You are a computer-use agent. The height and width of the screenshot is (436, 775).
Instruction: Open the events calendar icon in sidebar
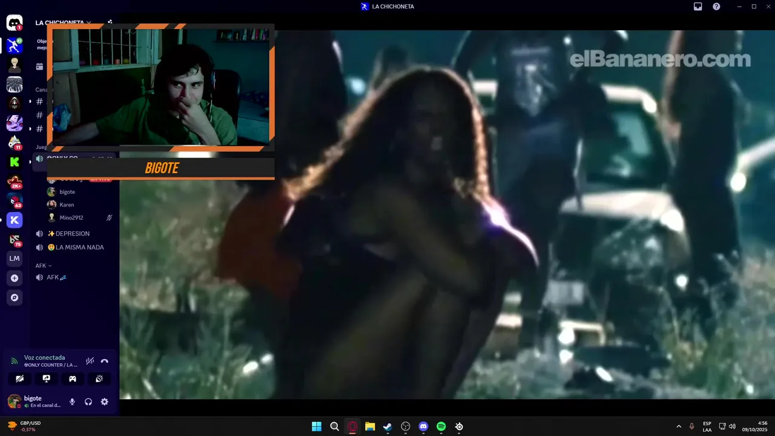pos(39,67)
